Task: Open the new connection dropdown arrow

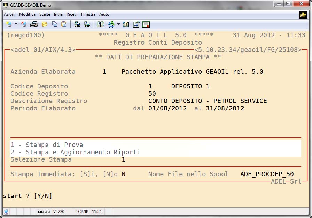Action: coord(16,24)
